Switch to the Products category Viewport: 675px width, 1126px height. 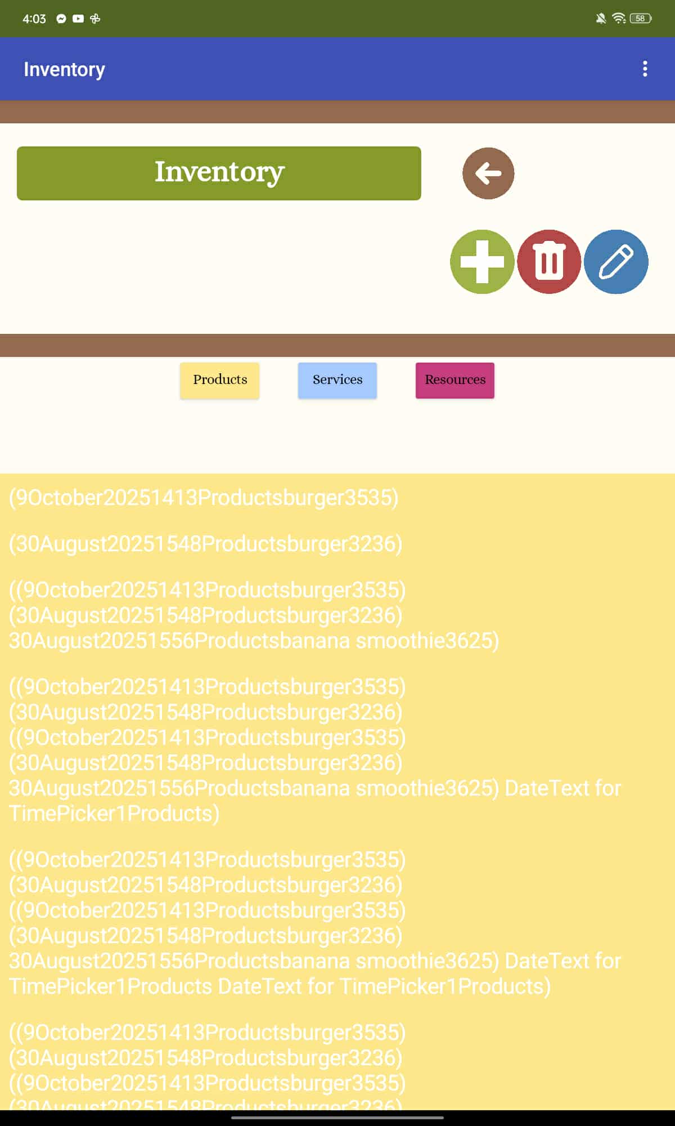point(220,381)
